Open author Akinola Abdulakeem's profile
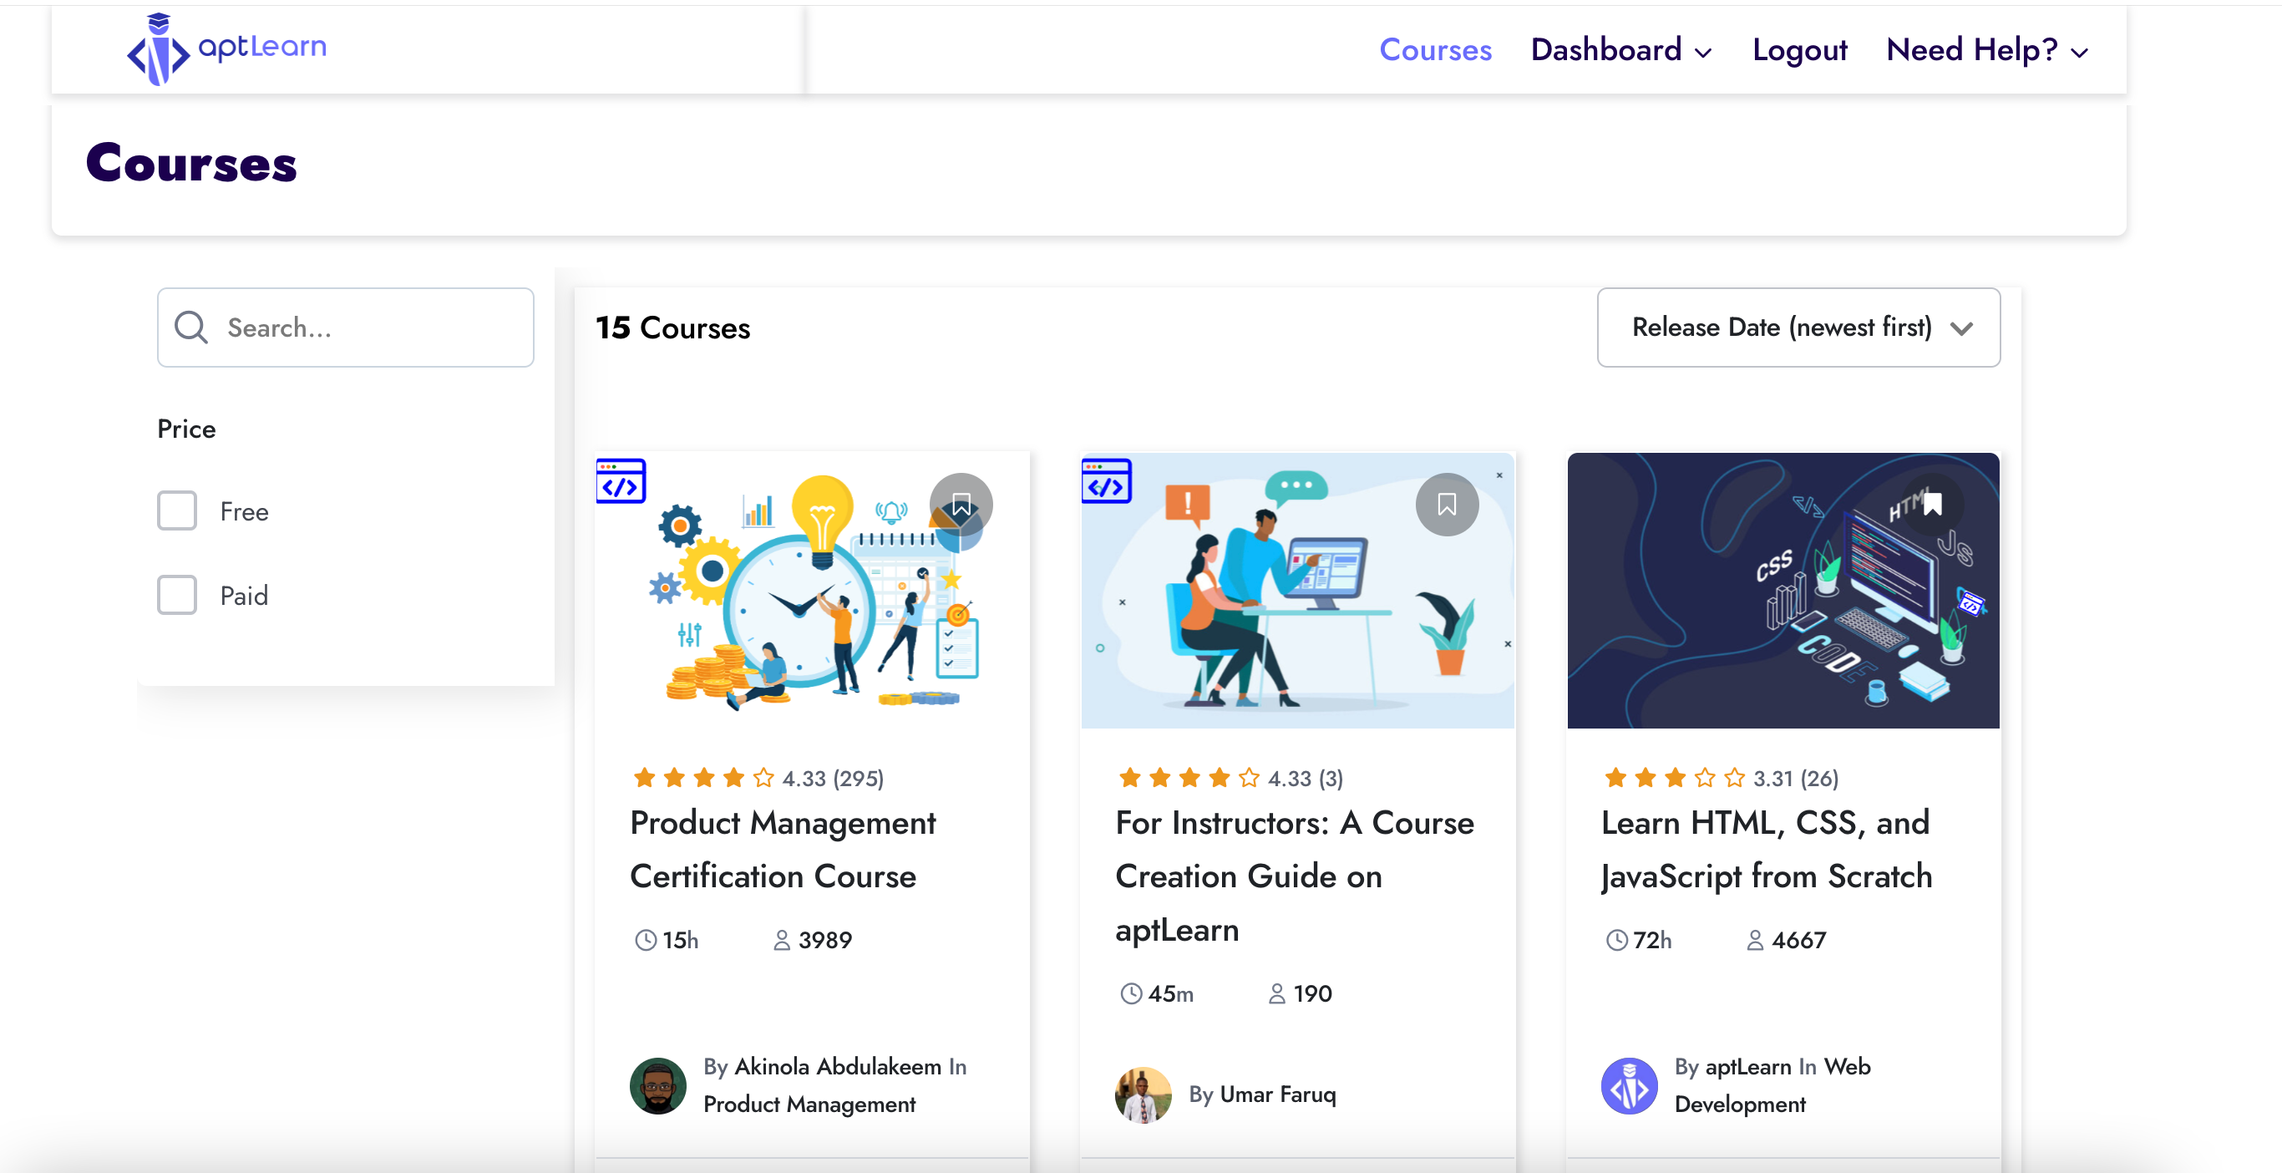 click(x=837, y=1067)
